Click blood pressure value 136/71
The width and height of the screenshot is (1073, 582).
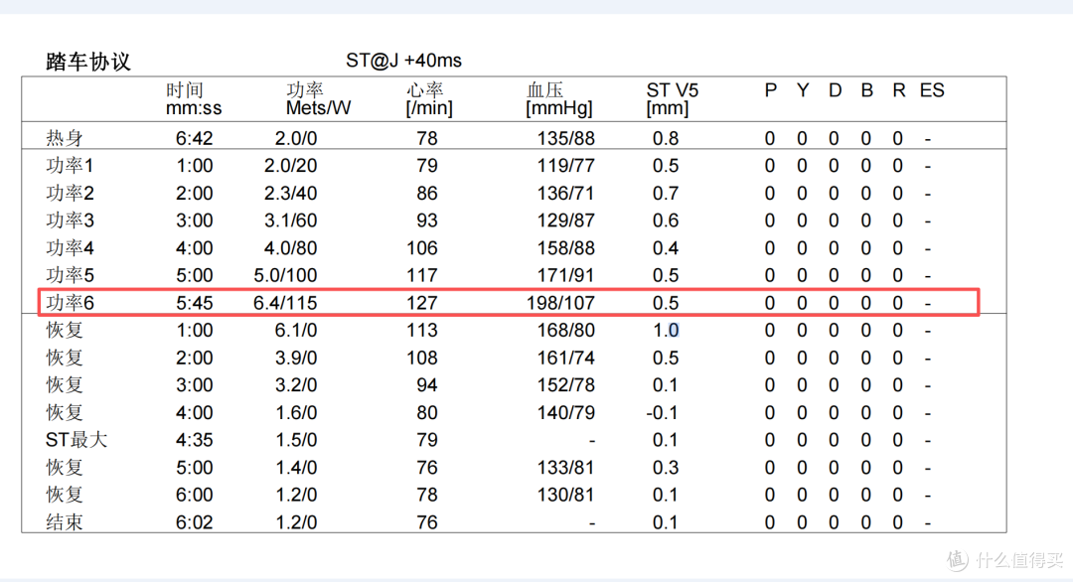point(566,194)
